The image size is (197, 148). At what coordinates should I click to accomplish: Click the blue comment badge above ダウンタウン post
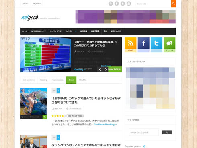[x=58, y=138]
